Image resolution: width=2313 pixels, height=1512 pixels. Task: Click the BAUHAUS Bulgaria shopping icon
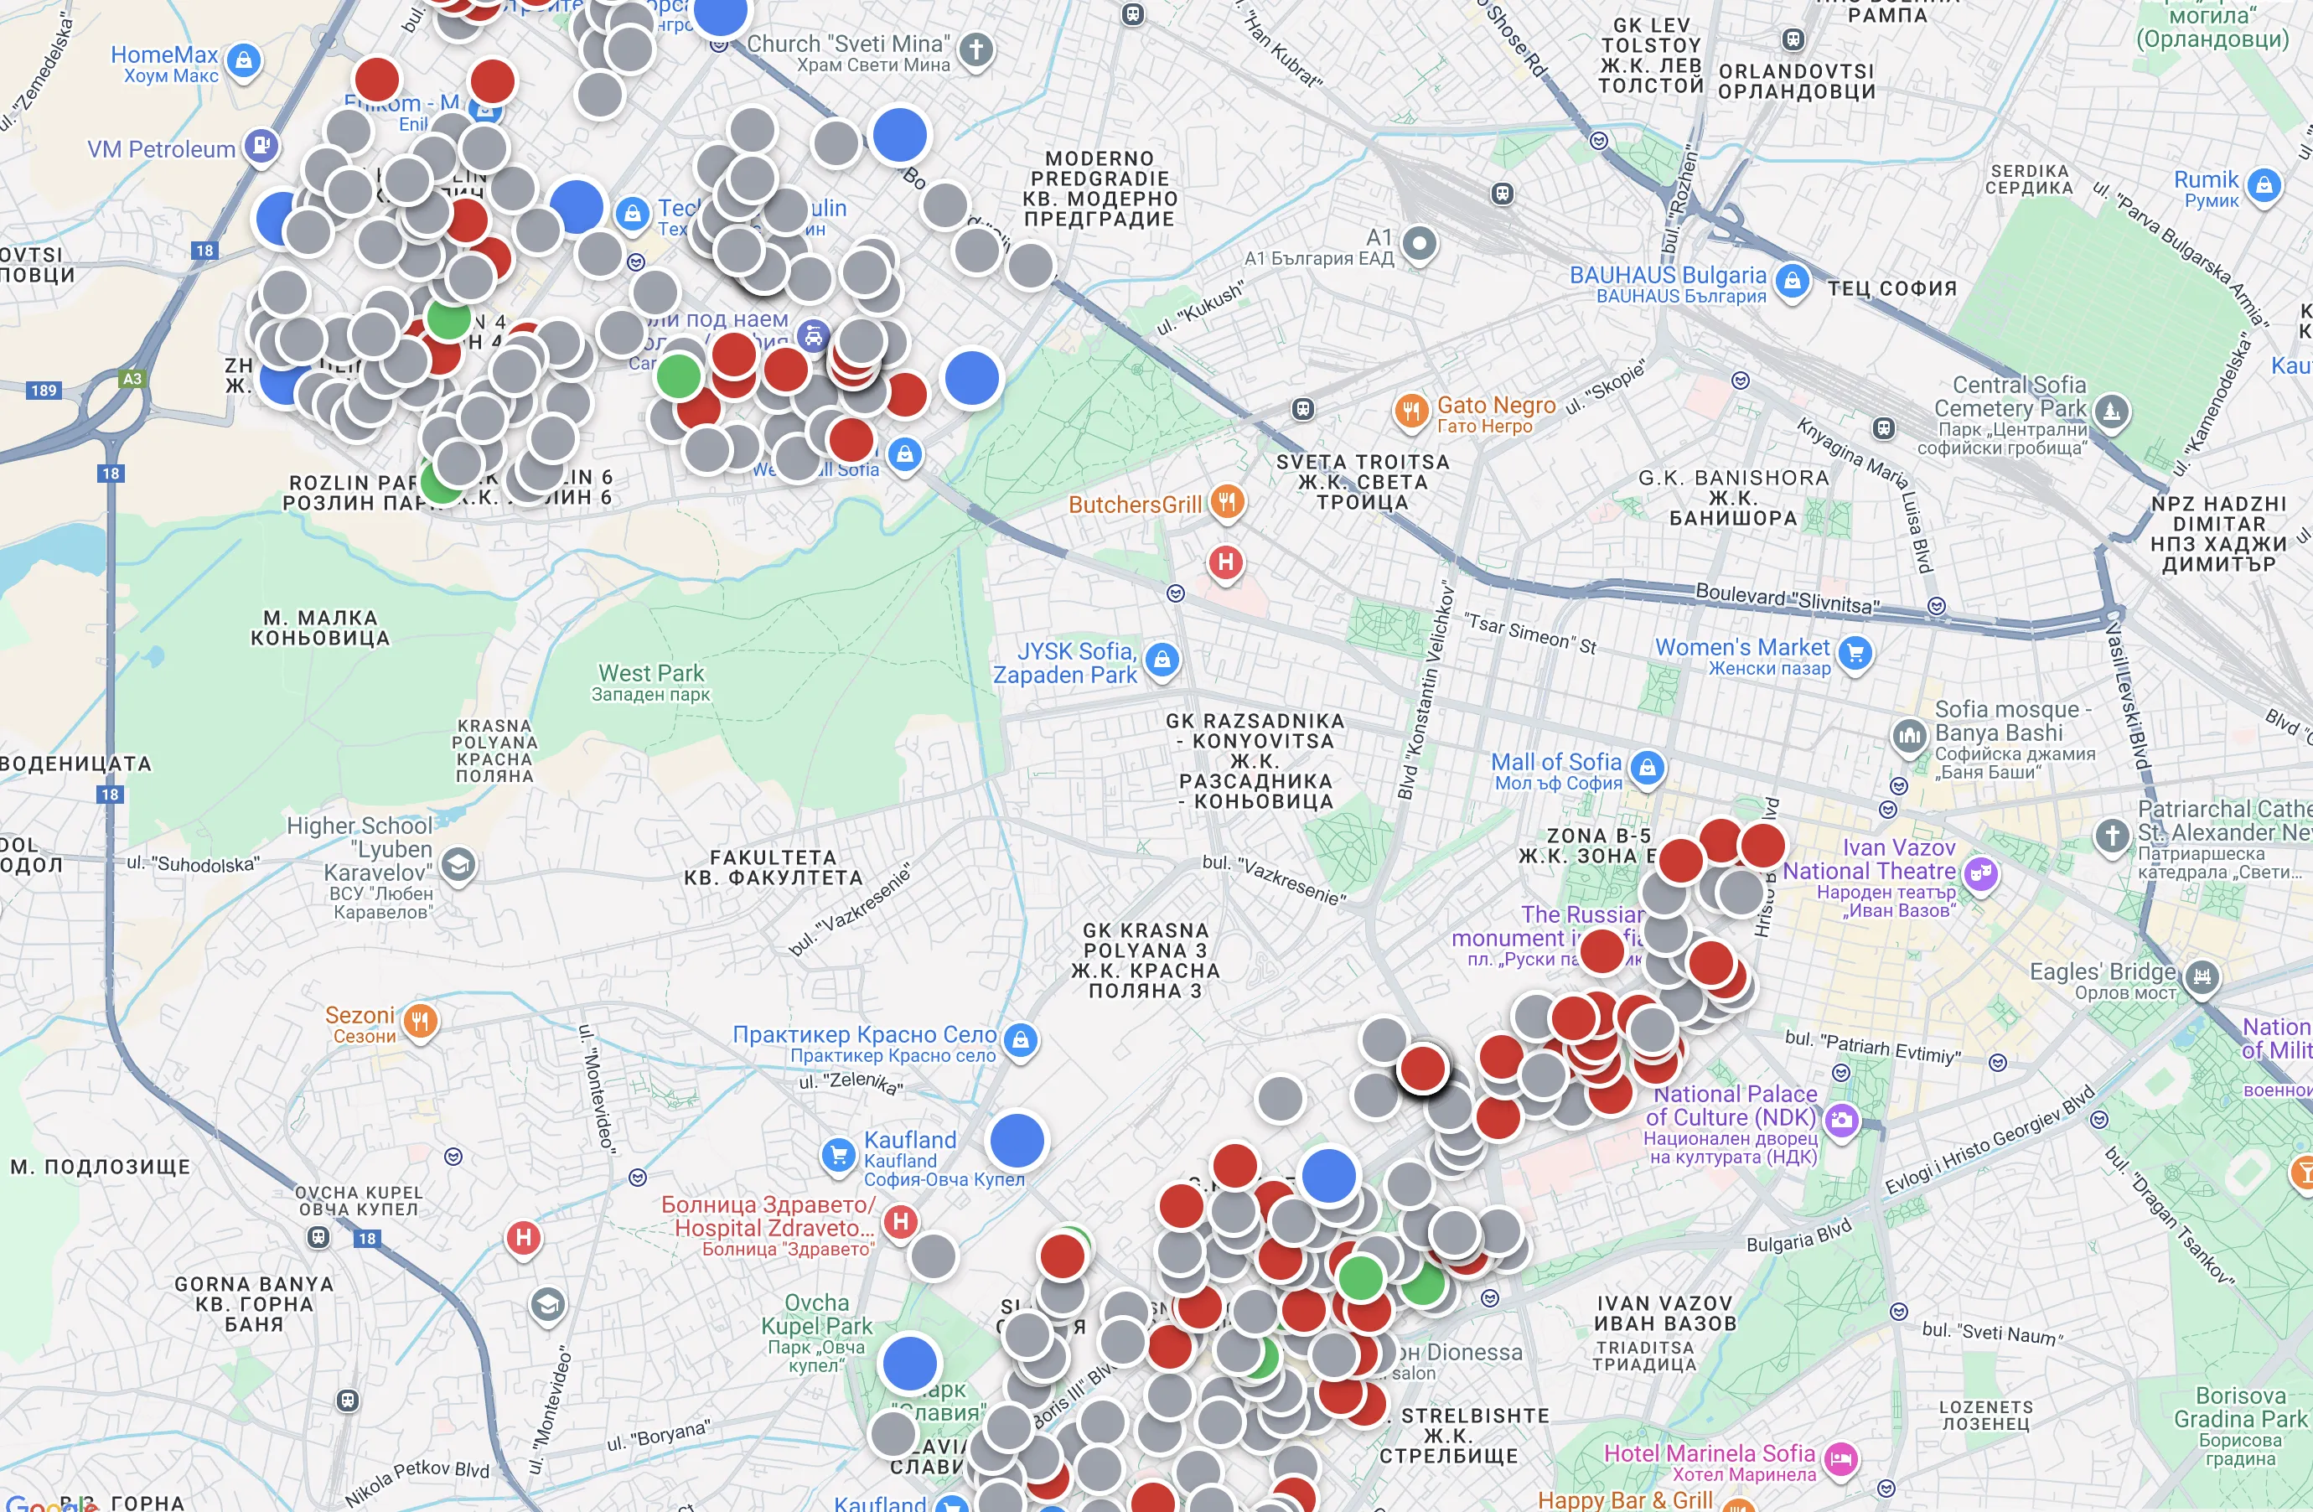(x=1792, y=282)
